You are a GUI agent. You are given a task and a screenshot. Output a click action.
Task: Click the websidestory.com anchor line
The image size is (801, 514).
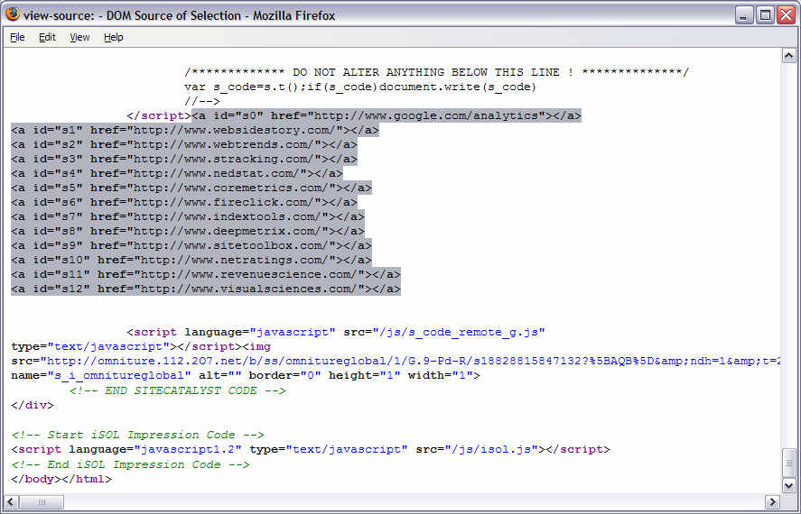195,131
